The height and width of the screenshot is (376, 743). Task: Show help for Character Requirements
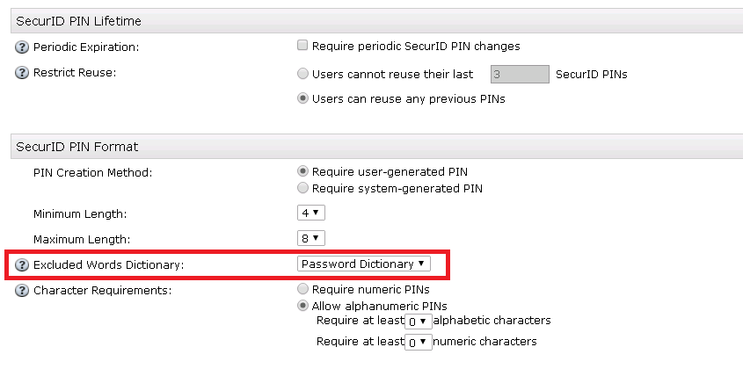tap(22, 291)
